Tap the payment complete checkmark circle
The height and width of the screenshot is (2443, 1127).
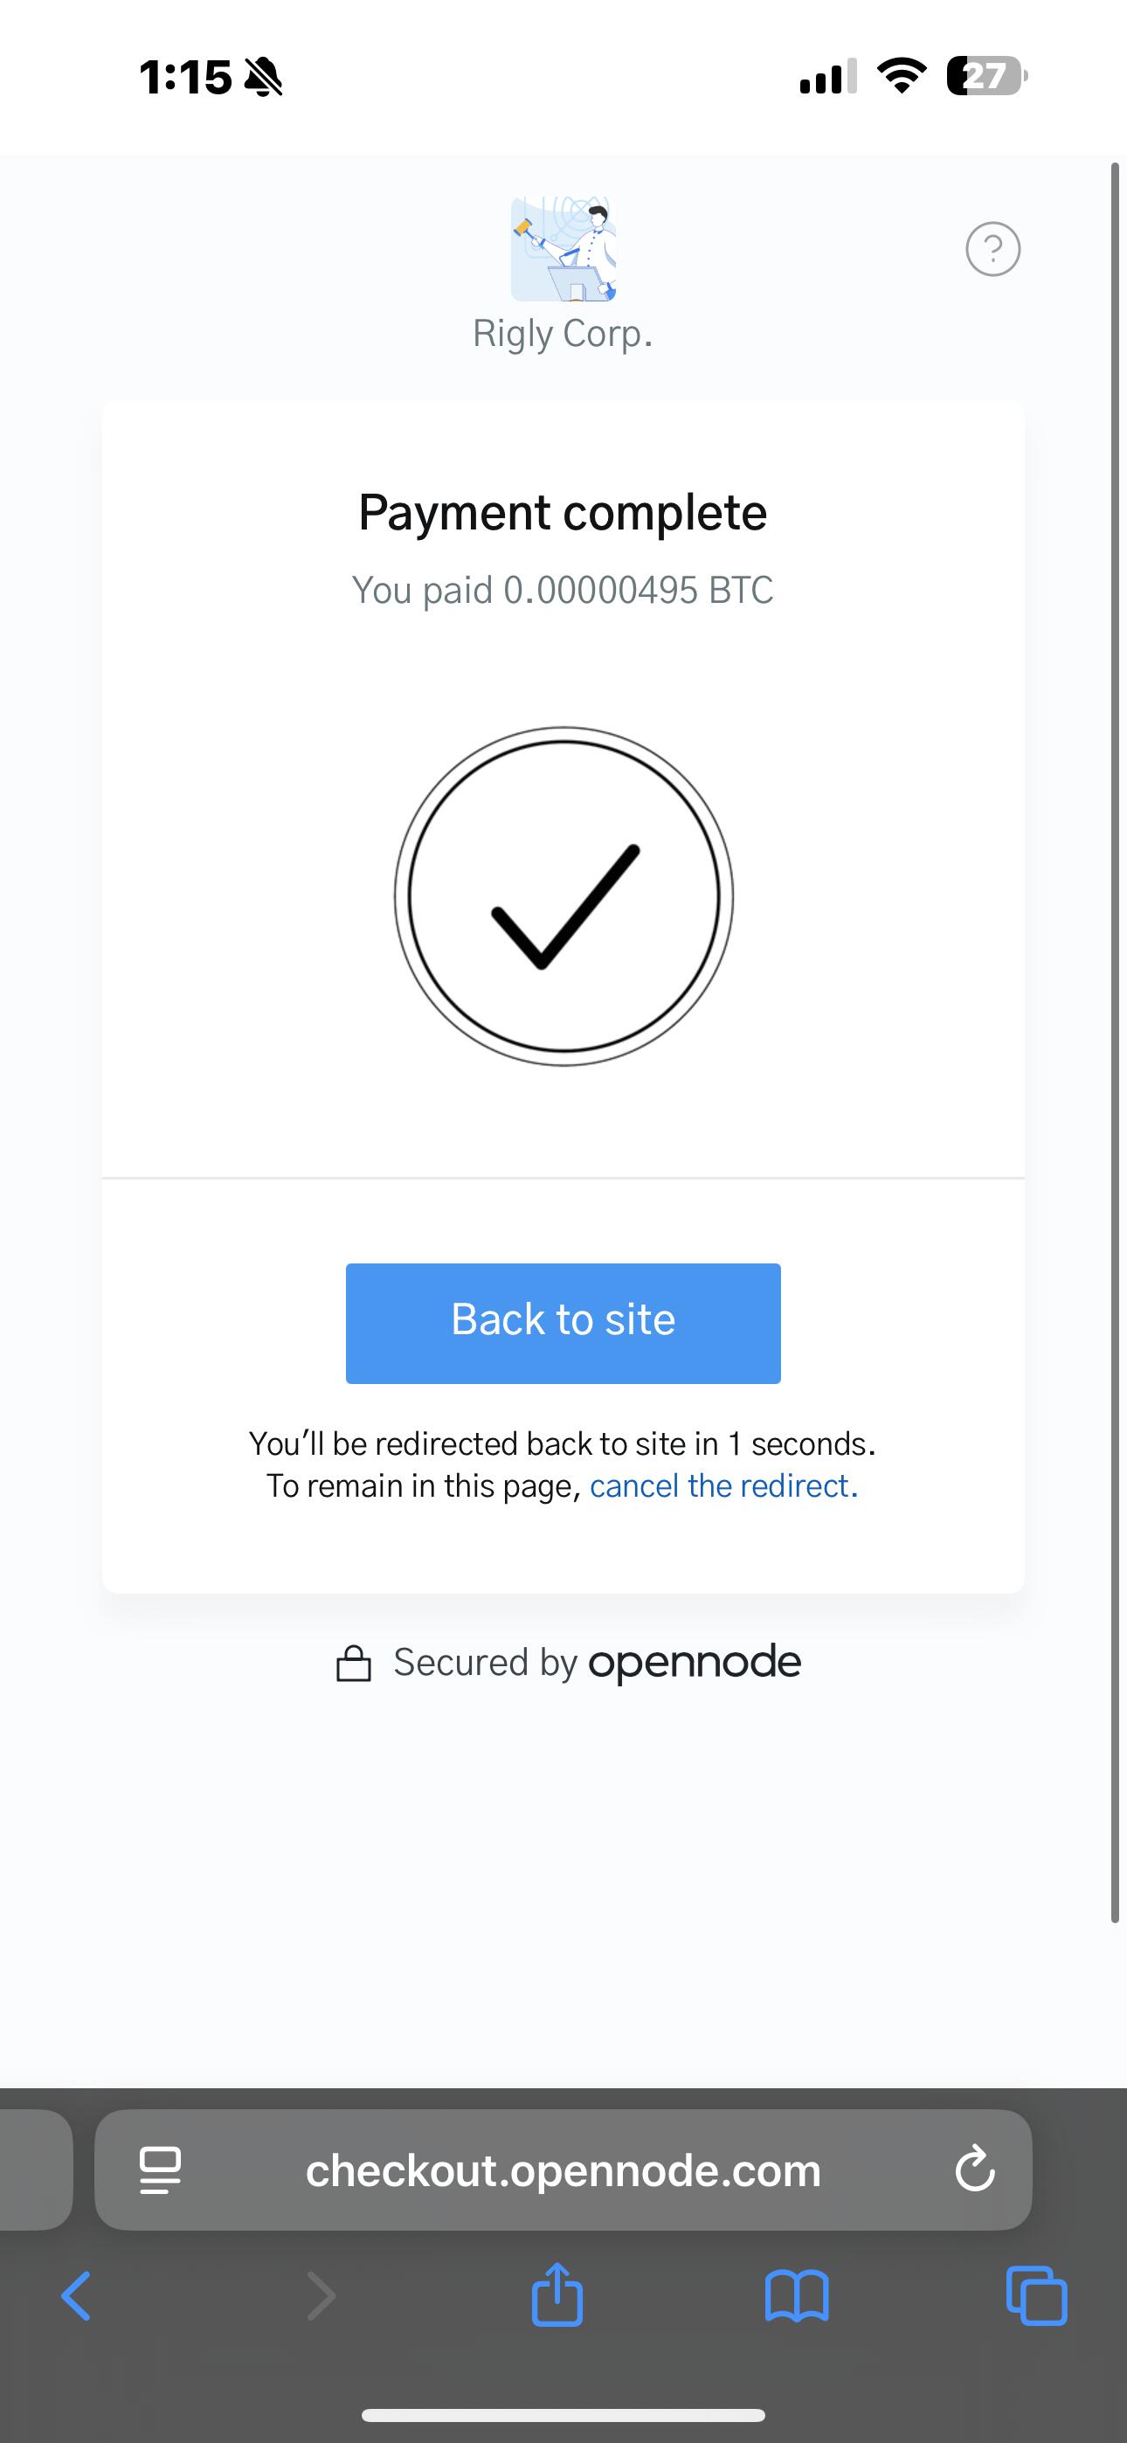pos(563,896)
